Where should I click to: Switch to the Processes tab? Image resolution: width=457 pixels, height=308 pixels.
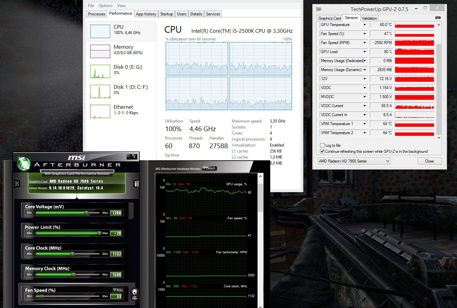coord(97,14)
